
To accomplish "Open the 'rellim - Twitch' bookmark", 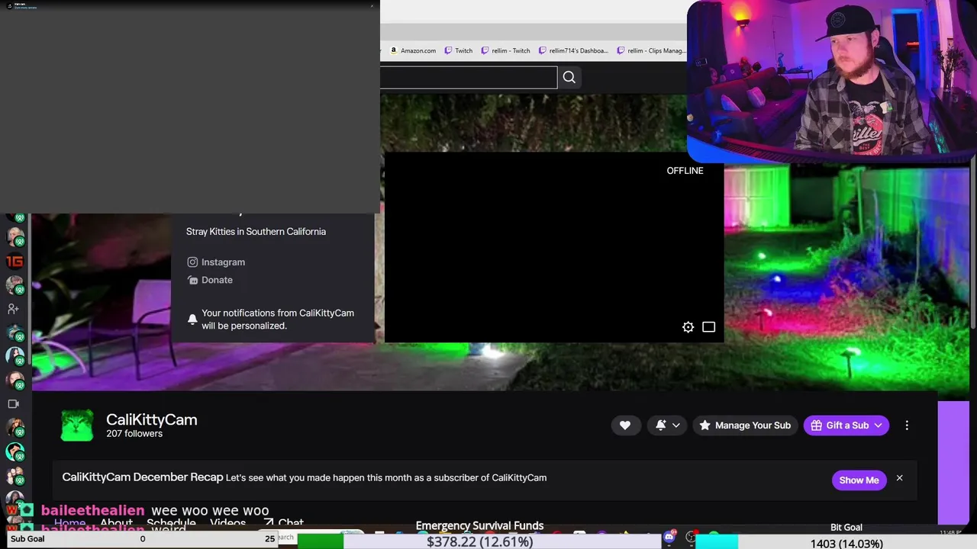I will (505, 50).
